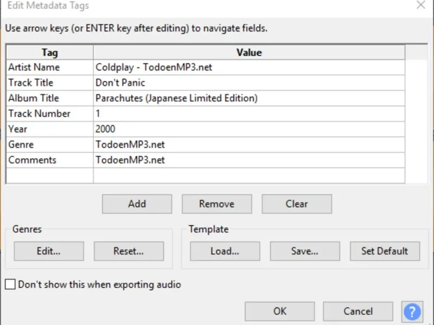Click the 'Track Number' tag cell
This screenshot has width=434, height=325.
click(x=50, y=114)
